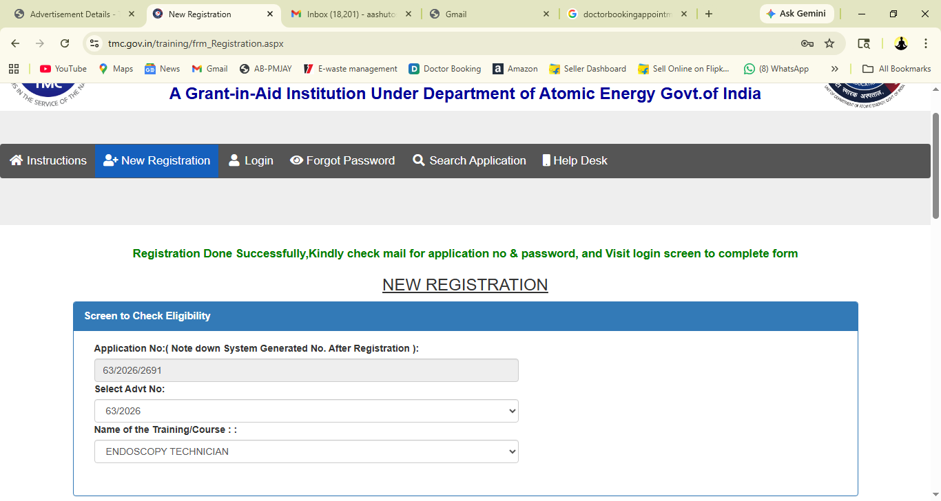Click the Ask Gemini button

click(x=796, y=14)
